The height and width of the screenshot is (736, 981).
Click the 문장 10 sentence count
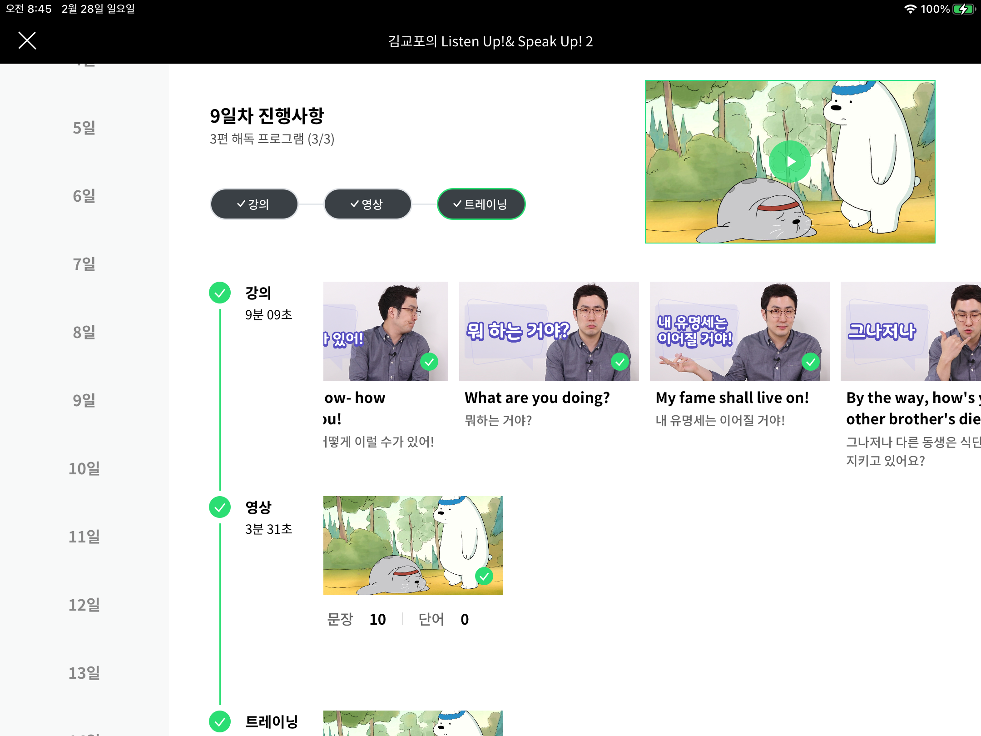(357, 619)
